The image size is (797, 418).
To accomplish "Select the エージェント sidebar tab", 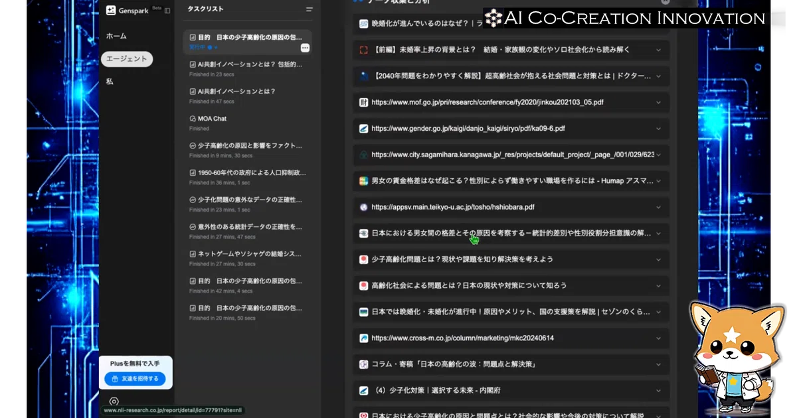I will pos(127,59).
